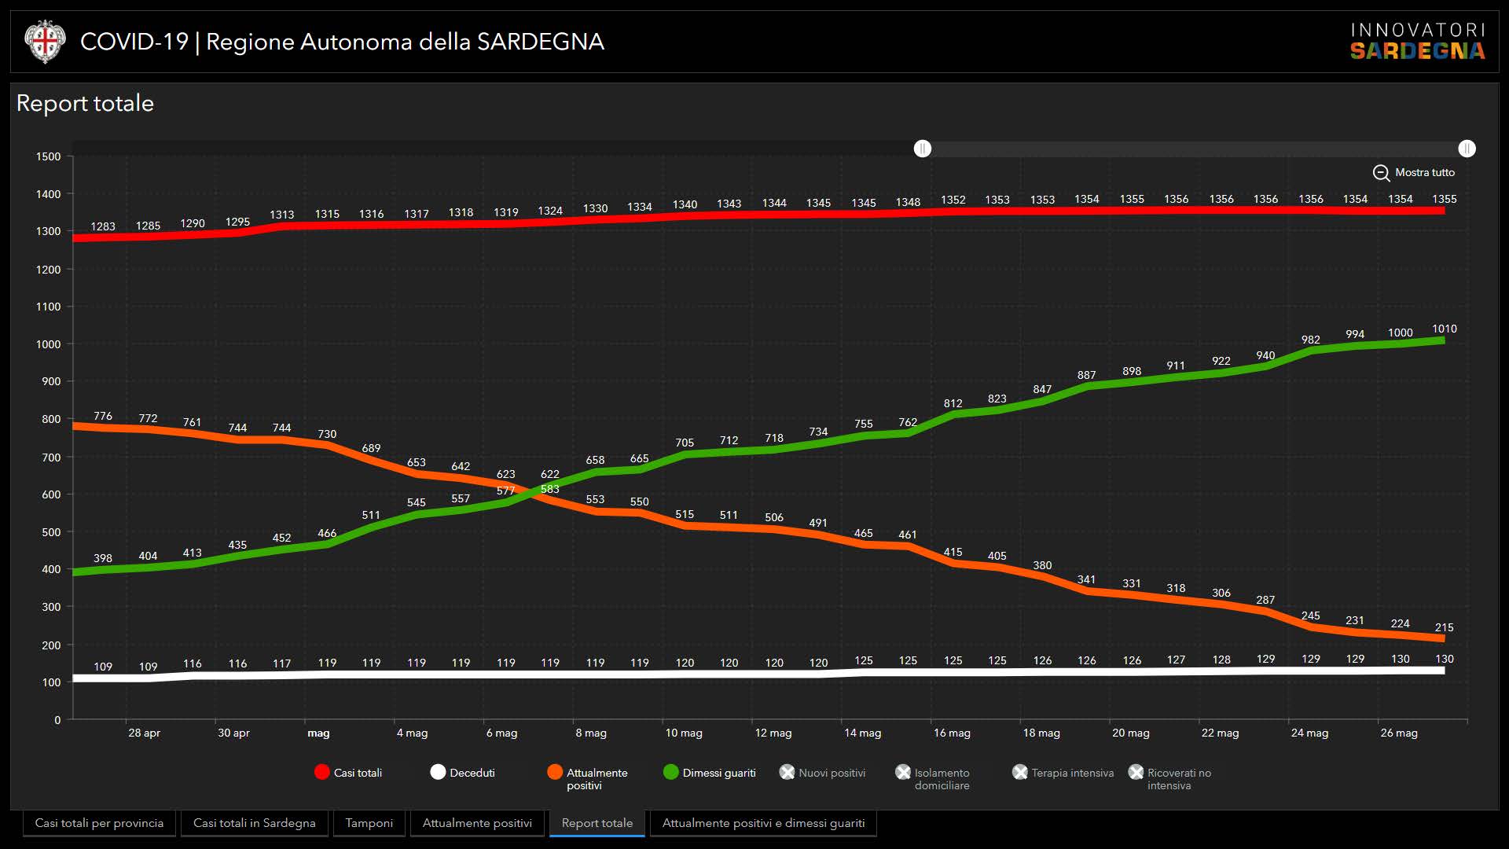The height and width of the screenshot is (849, 1509).
Task: Click the Sardegna region crest logo
Action: coord(44,42)
